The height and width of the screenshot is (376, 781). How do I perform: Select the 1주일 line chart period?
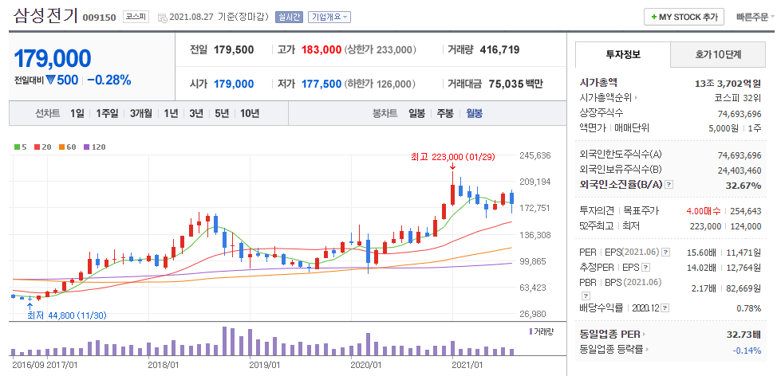[x=107, y=113]
